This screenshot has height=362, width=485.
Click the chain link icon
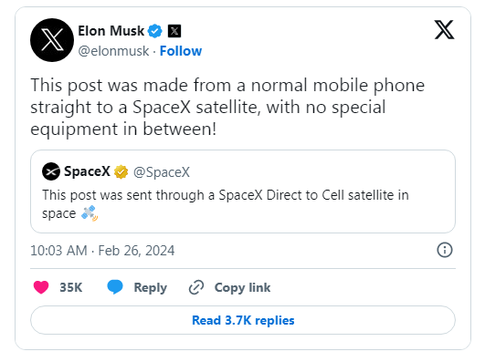196,287
